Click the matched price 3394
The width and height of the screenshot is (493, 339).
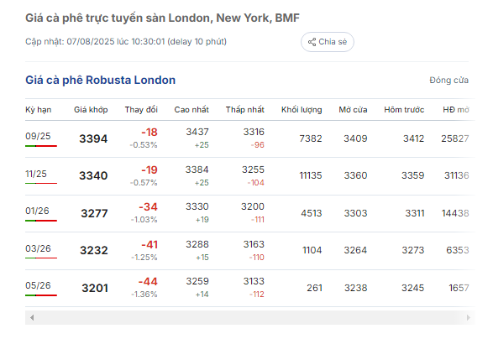(93, 138)
